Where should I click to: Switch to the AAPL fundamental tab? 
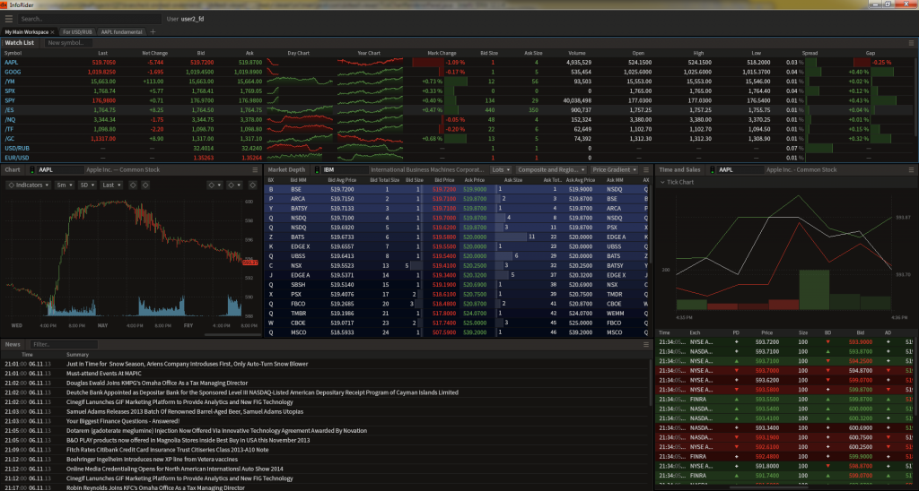click(x=121, y=31)
